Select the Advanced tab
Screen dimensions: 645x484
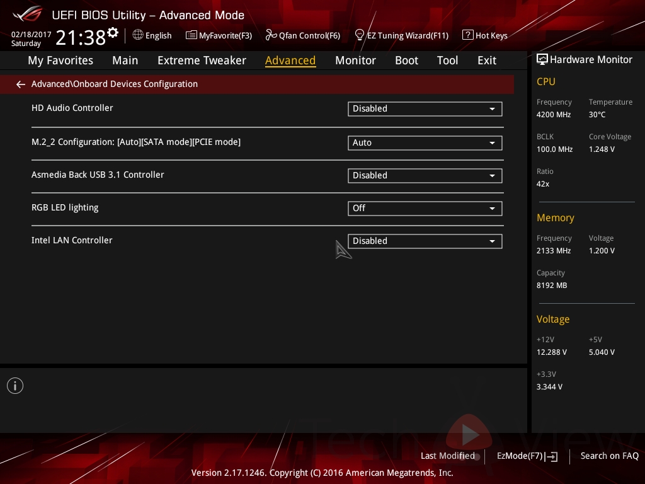tap(290, 60)
